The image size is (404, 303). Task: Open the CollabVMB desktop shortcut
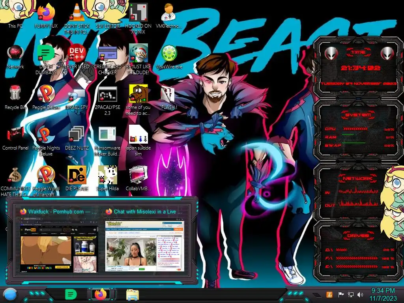(x=138, y=178)
